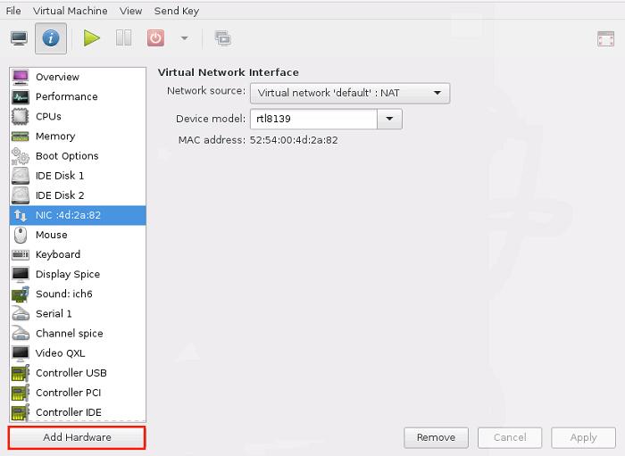Expand Device model combo arrow
Screen dimensions: 625x456
[x=389, y=119]
